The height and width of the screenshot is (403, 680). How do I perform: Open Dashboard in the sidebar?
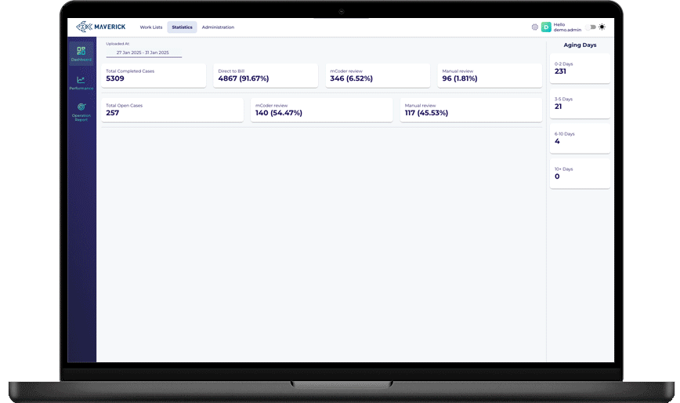point(81,54)
